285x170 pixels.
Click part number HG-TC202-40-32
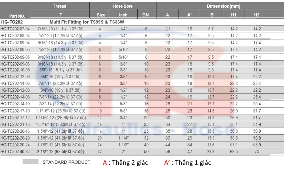[15, 151]
